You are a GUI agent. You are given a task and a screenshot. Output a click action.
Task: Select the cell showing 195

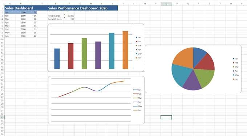click(69, 19)
